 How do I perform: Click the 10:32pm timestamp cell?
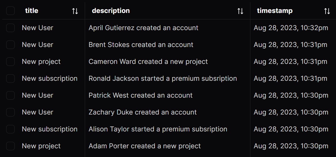point(291,28)
